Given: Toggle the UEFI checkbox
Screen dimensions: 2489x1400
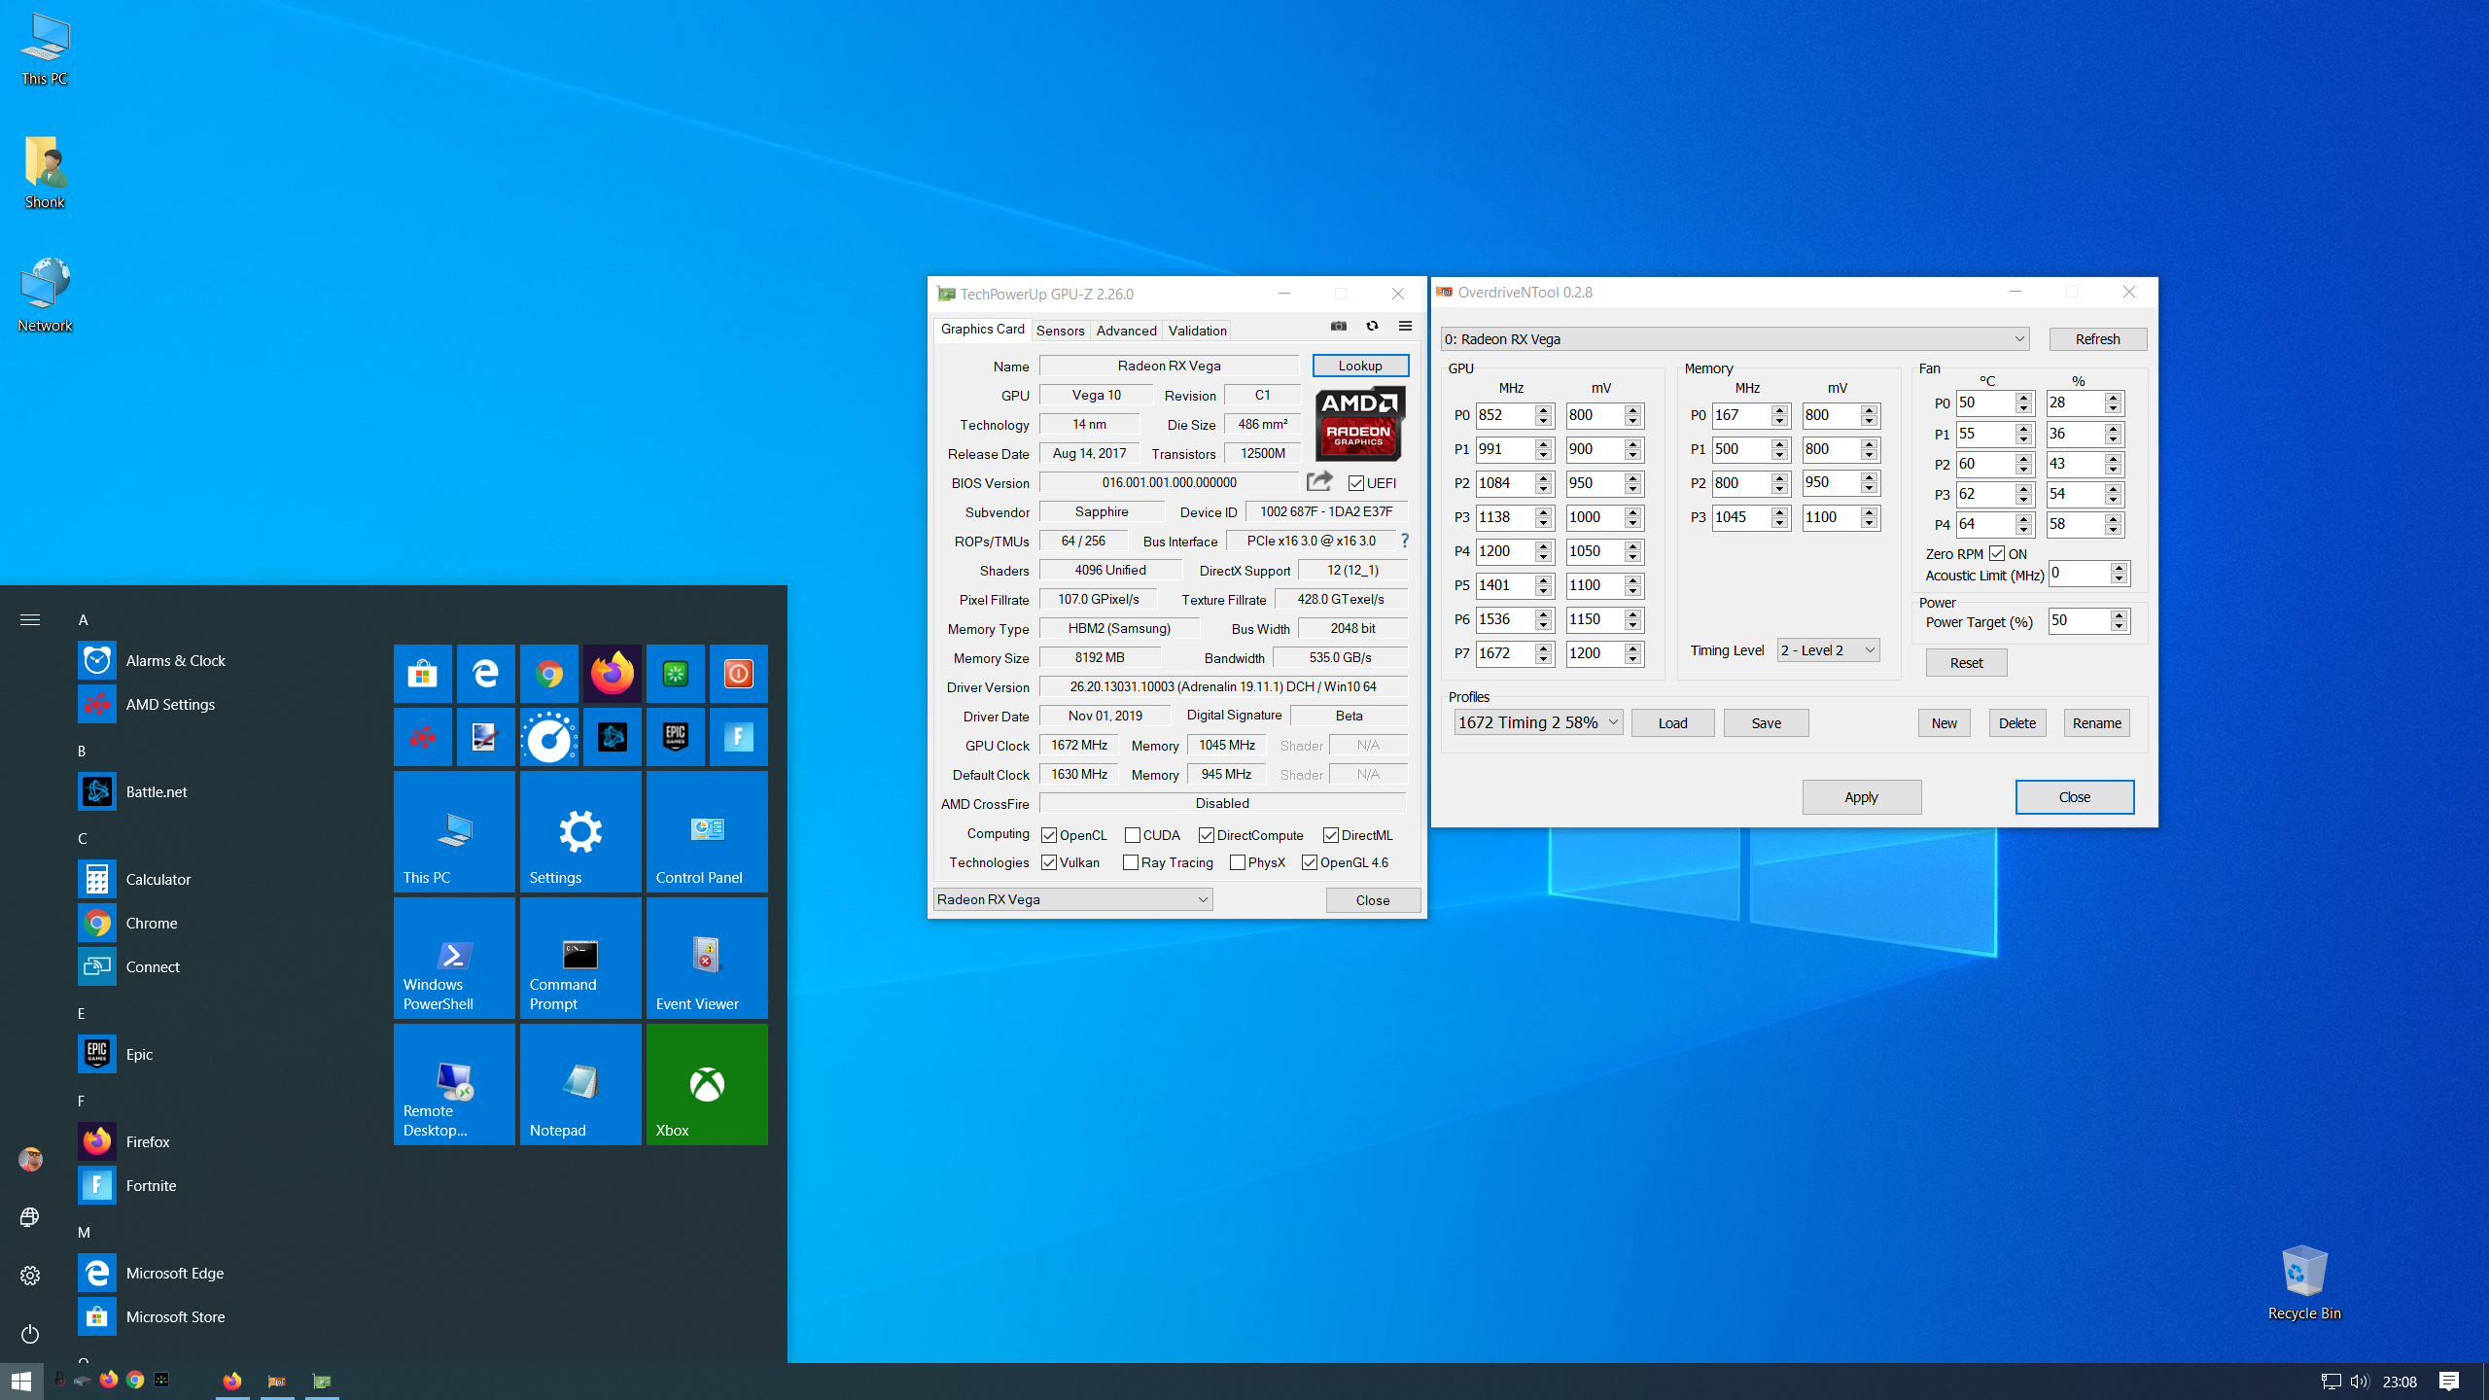Looking at the screenshot, I should 1355,483.
